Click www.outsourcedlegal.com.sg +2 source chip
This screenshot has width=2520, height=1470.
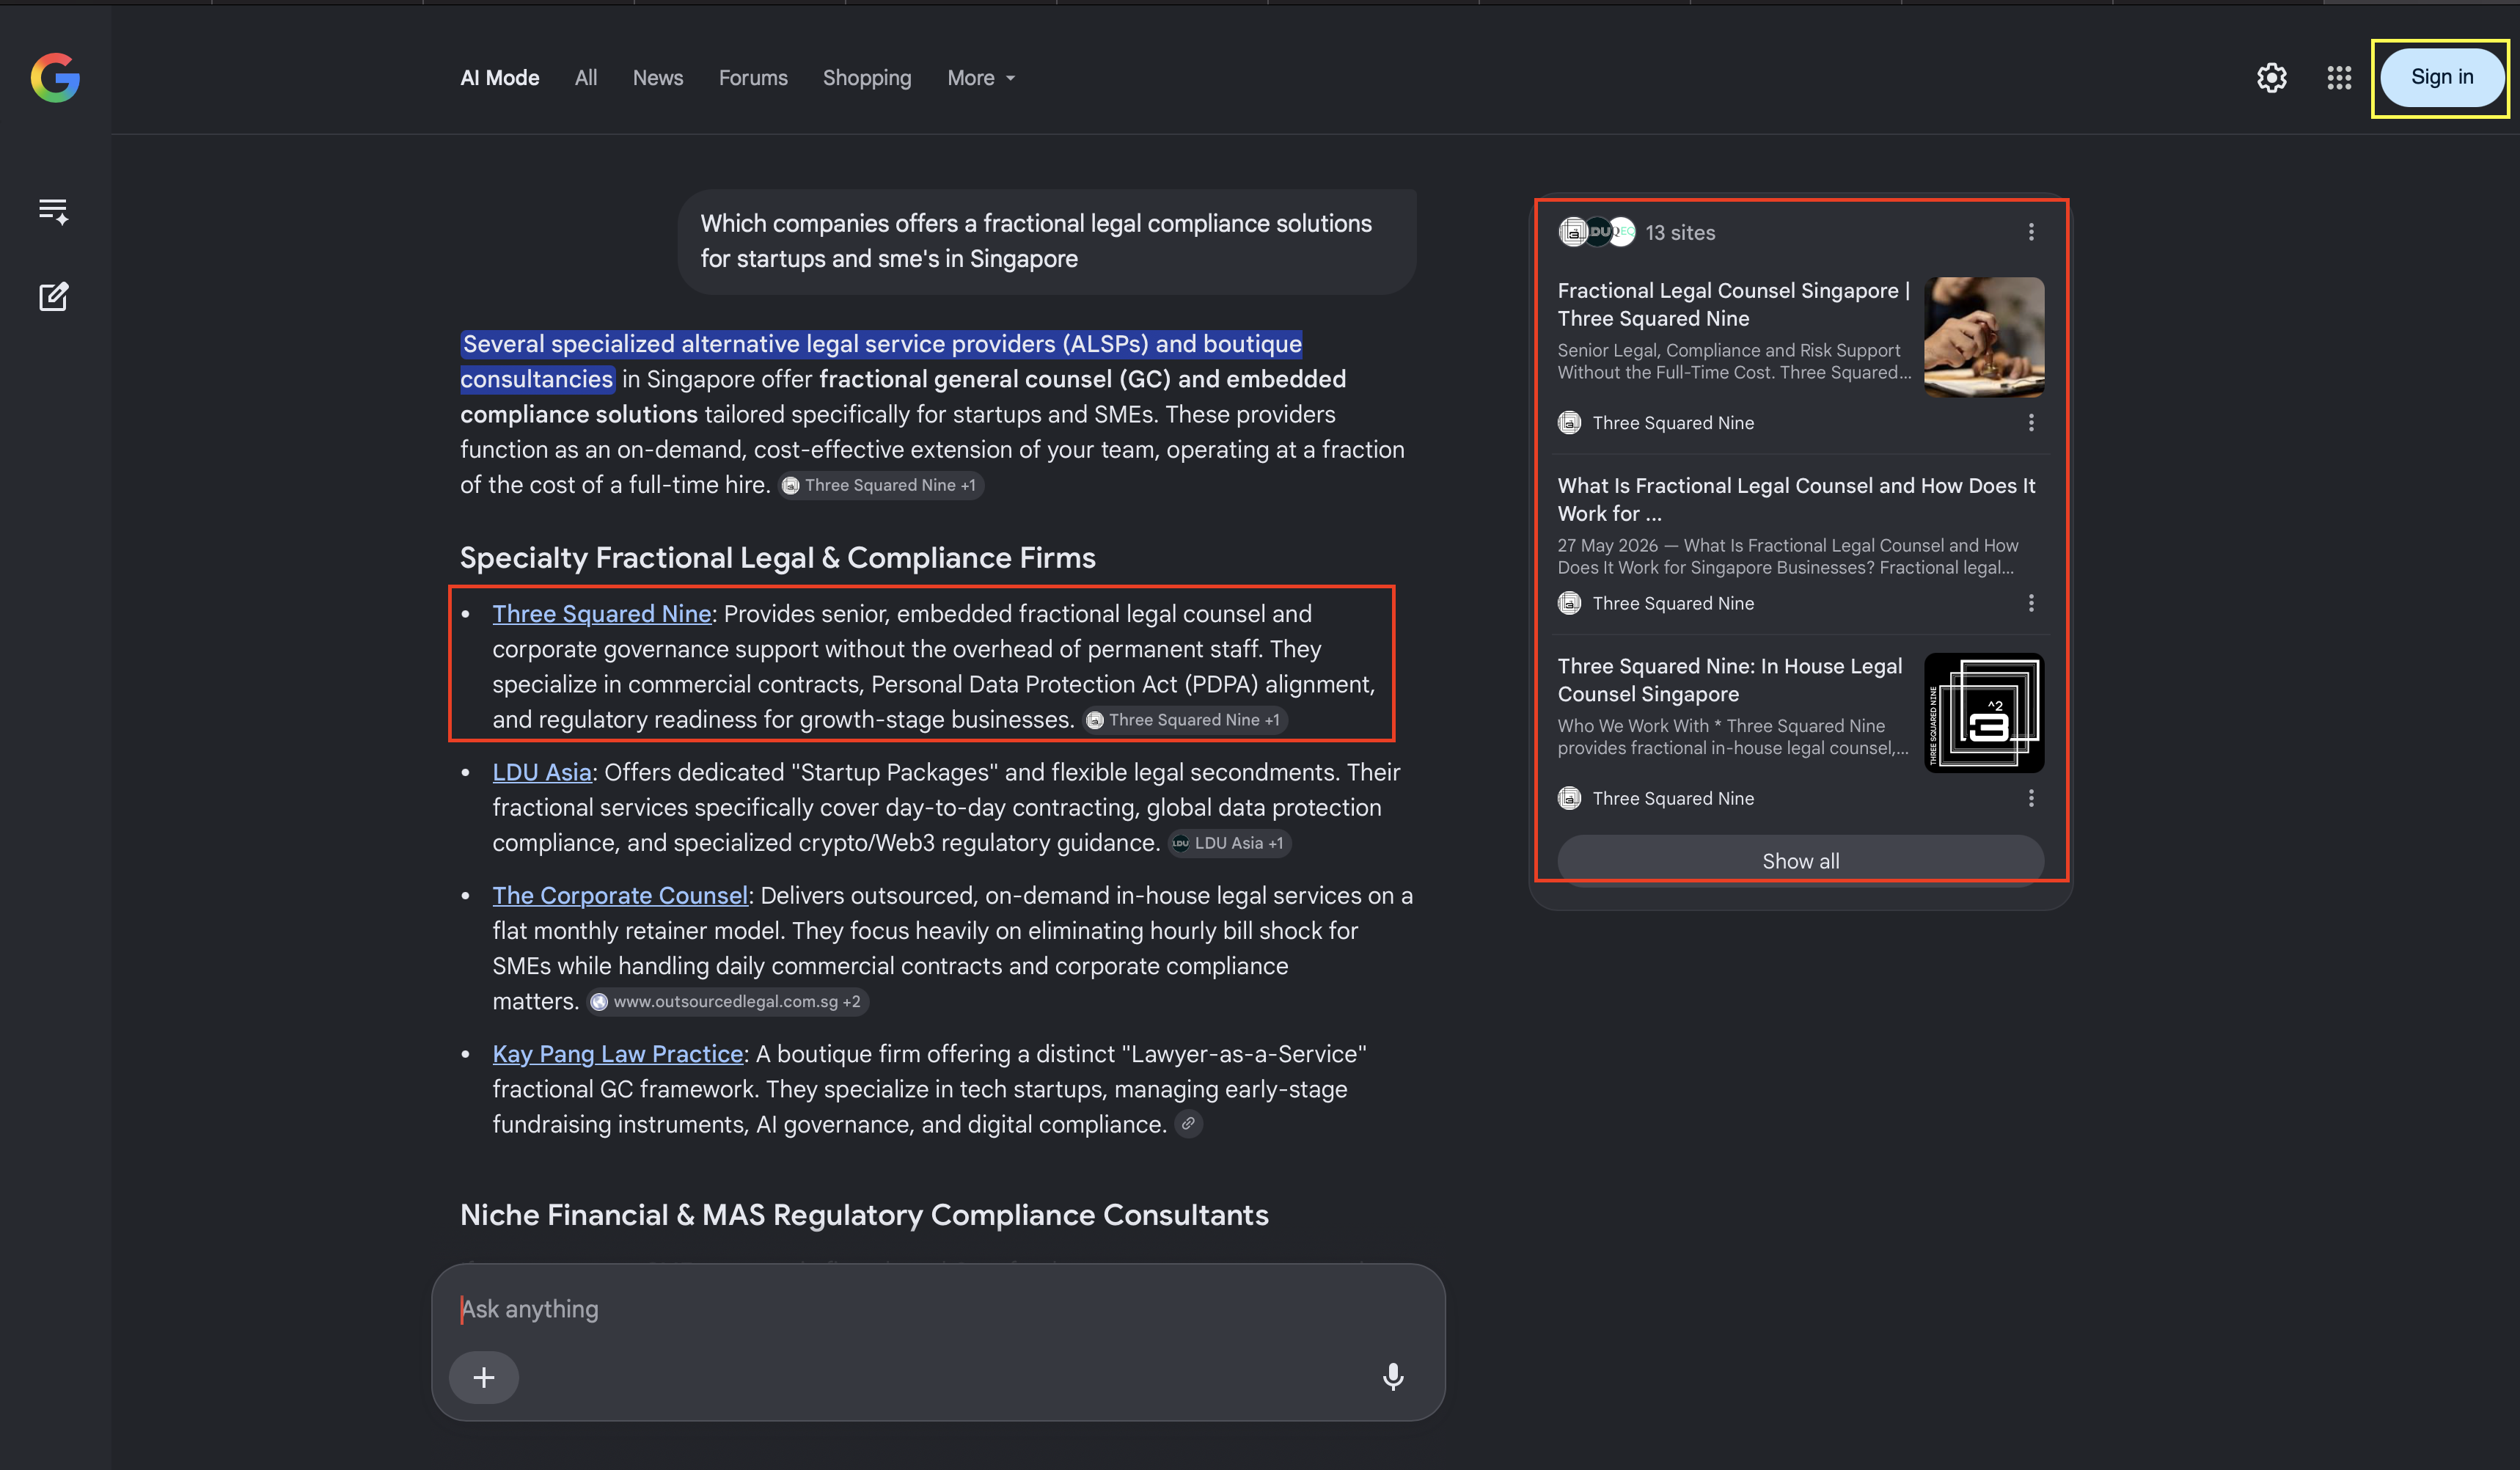click(727, 1001)
